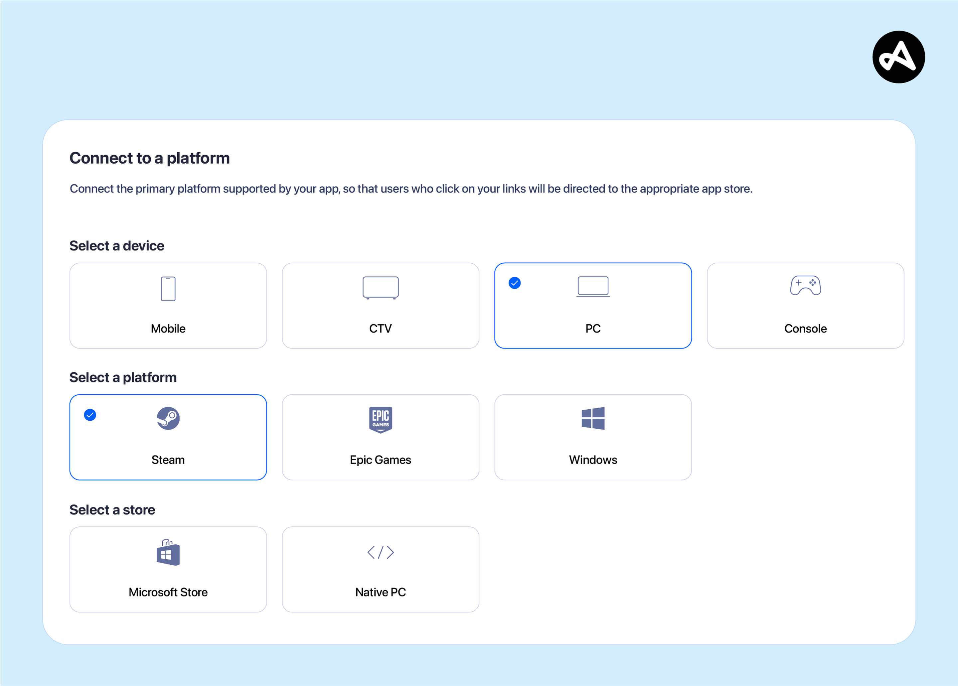
Task: Deselect the blue checkmark on the PC card
Action: (515, 283)
